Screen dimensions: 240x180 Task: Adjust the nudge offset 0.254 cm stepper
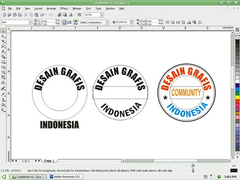pyautogui.click(x=132, y=22)
